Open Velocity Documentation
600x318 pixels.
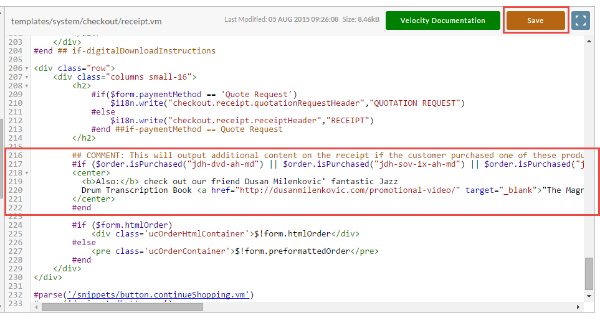(x=443, y=21)
